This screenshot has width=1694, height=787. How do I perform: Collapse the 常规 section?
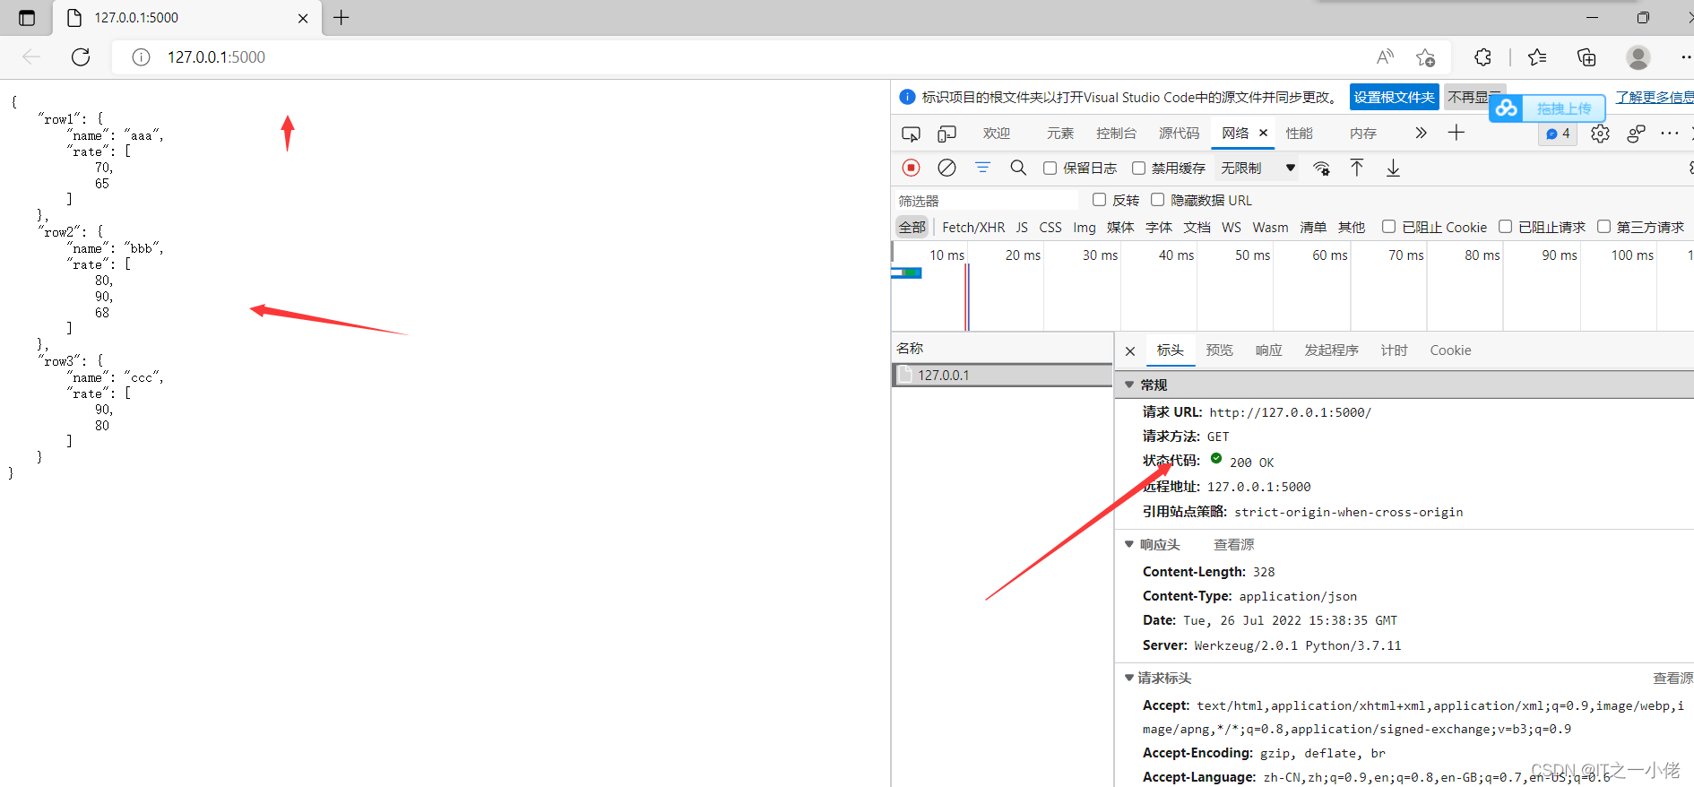[x=1129, y=385]
